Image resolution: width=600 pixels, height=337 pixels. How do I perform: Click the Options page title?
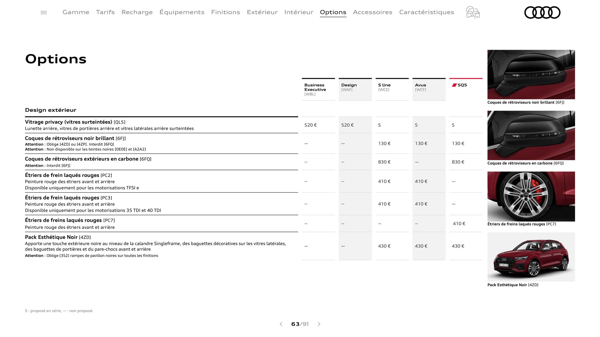point(56,59)
